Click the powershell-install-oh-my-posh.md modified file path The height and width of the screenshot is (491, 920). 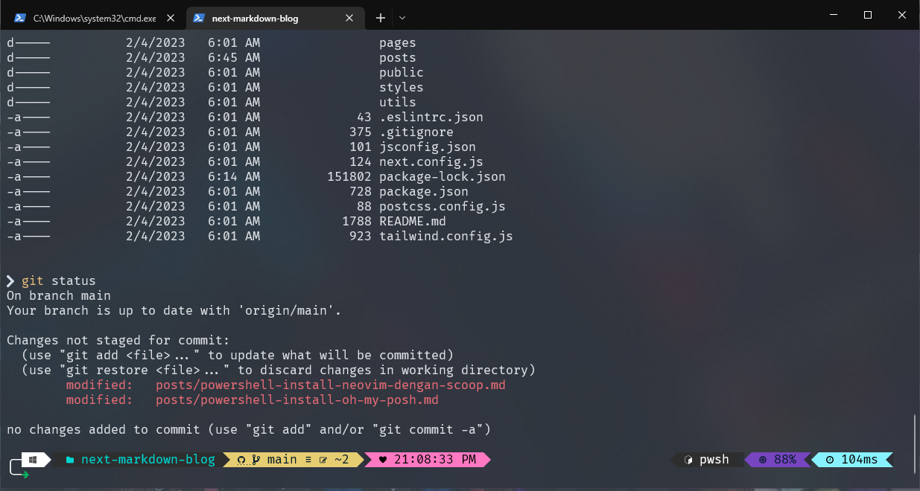click(296, 400)
